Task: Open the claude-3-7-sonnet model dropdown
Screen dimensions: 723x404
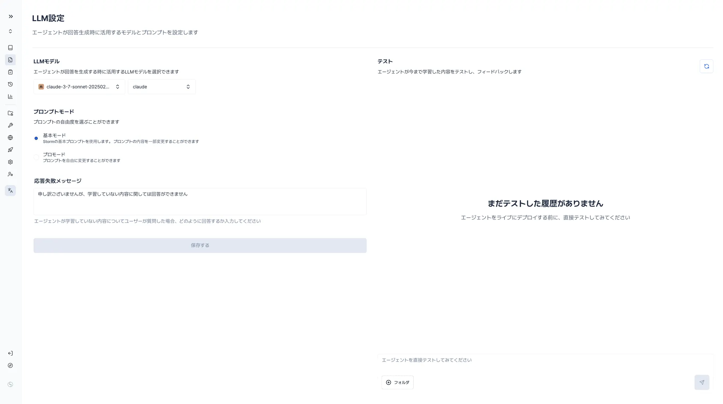Action: [x=79, y=87]
